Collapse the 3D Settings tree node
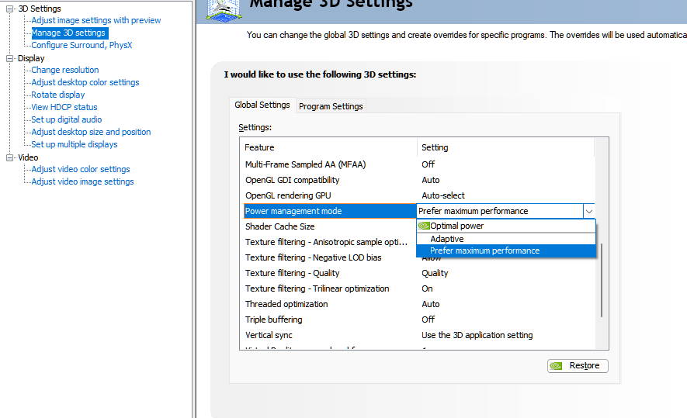The image size is (687, 418). [x=10, y=9]
